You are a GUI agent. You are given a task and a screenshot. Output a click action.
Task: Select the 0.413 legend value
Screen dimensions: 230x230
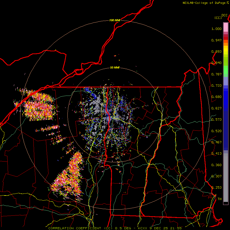pos(216,154)
